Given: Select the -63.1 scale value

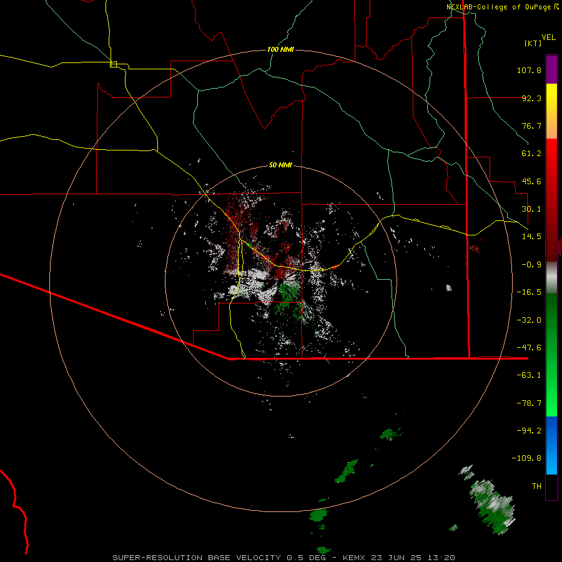Looking at the screenshot, I should (529, 375).
